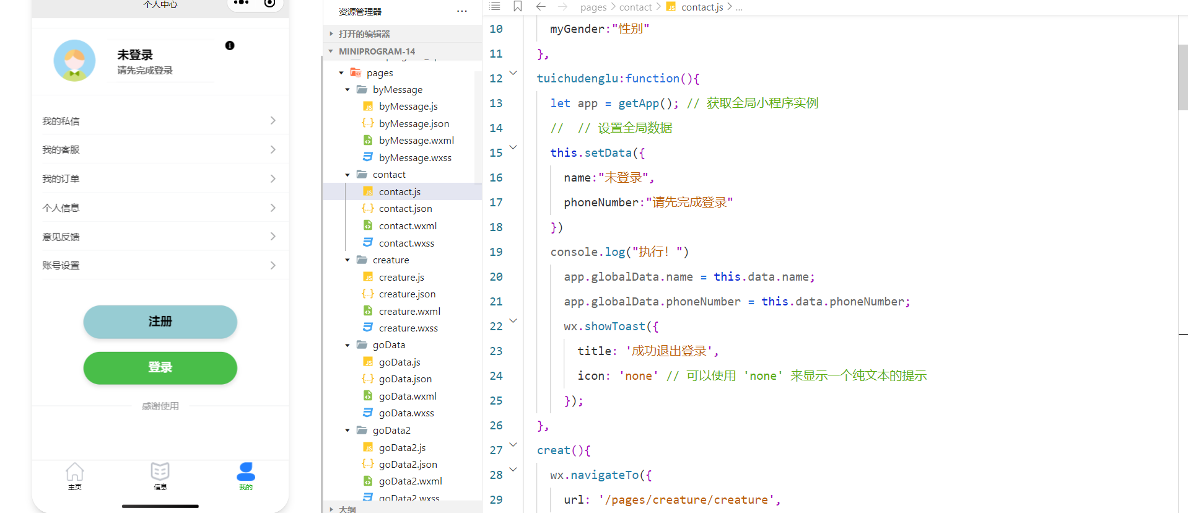Open the simulator capsule menu dots

(242, 3)
